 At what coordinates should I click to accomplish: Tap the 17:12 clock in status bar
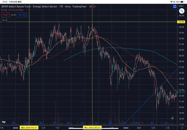[x=5, y=2]
